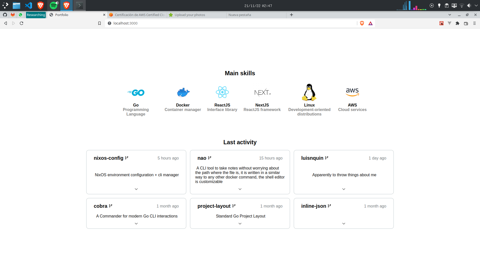Open the Researching tab group
Viewport: 480px width, 270px height.
(36, 15)
